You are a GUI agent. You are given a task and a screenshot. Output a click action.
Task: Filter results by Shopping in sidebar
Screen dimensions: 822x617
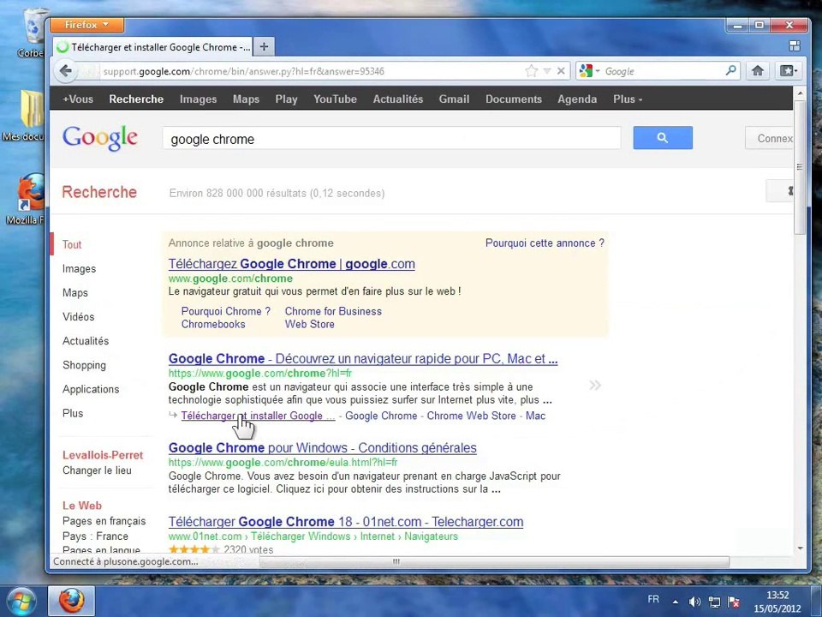coord(85,365)
